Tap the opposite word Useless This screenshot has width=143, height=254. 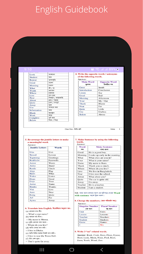[x=102, y=112]
